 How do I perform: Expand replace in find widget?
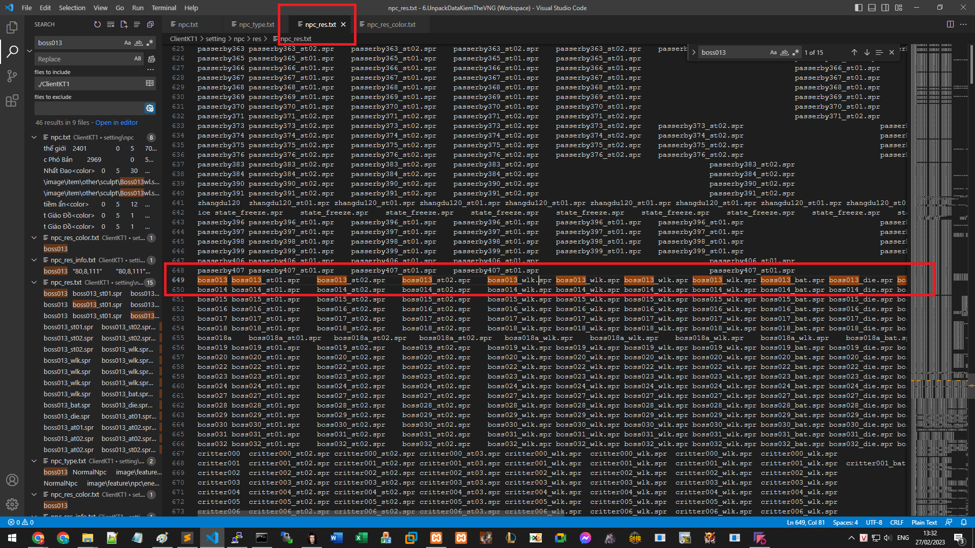tap(694, 52)
